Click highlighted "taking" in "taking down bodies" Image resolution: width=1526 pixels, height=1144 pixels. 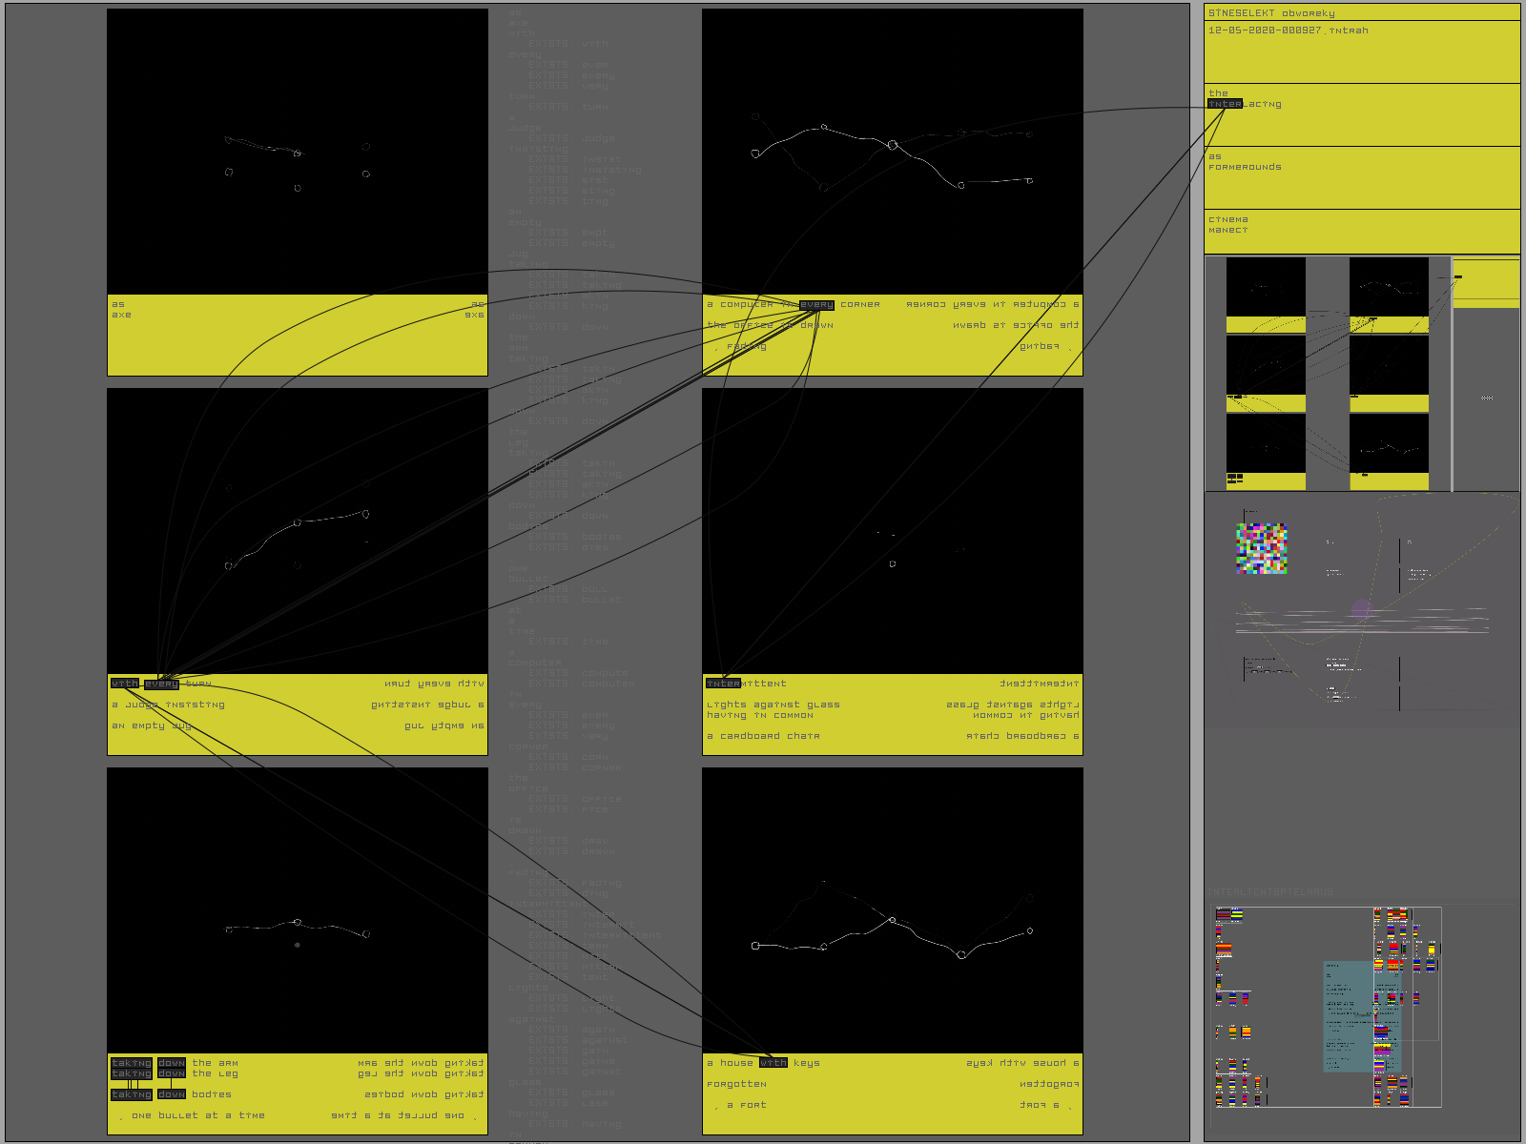pyautogui.click(x=131, y=1094)
